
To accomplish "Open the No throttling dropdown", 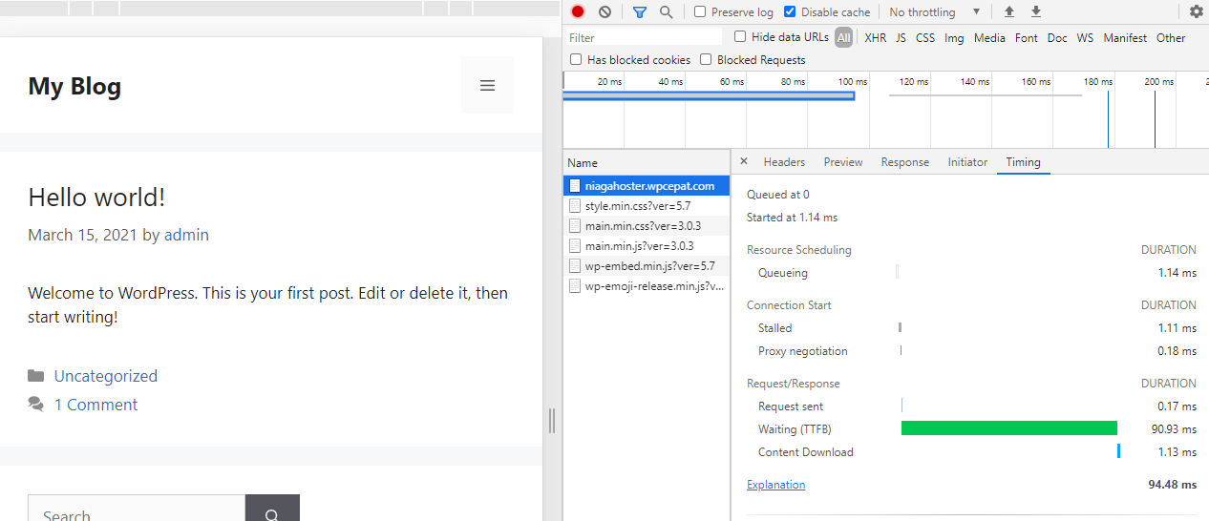I will (934, 12).
